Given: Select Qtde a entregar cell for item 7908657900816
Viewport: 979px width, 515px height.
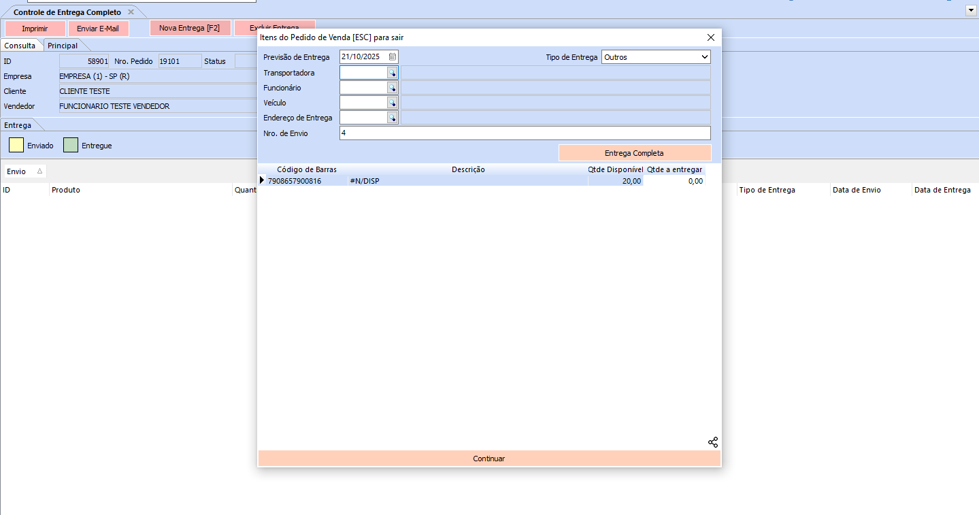Looking at the screenshot, I should tap(674, 181).
